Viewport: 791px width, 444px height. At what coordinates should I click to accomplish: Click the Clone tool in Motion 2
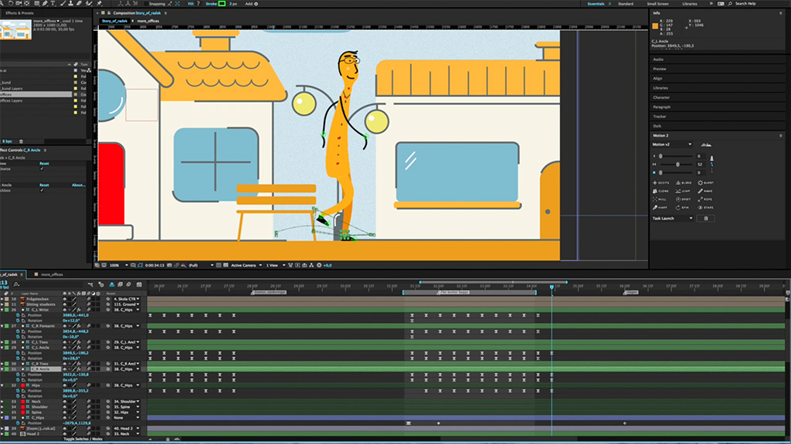pos(661,191)
